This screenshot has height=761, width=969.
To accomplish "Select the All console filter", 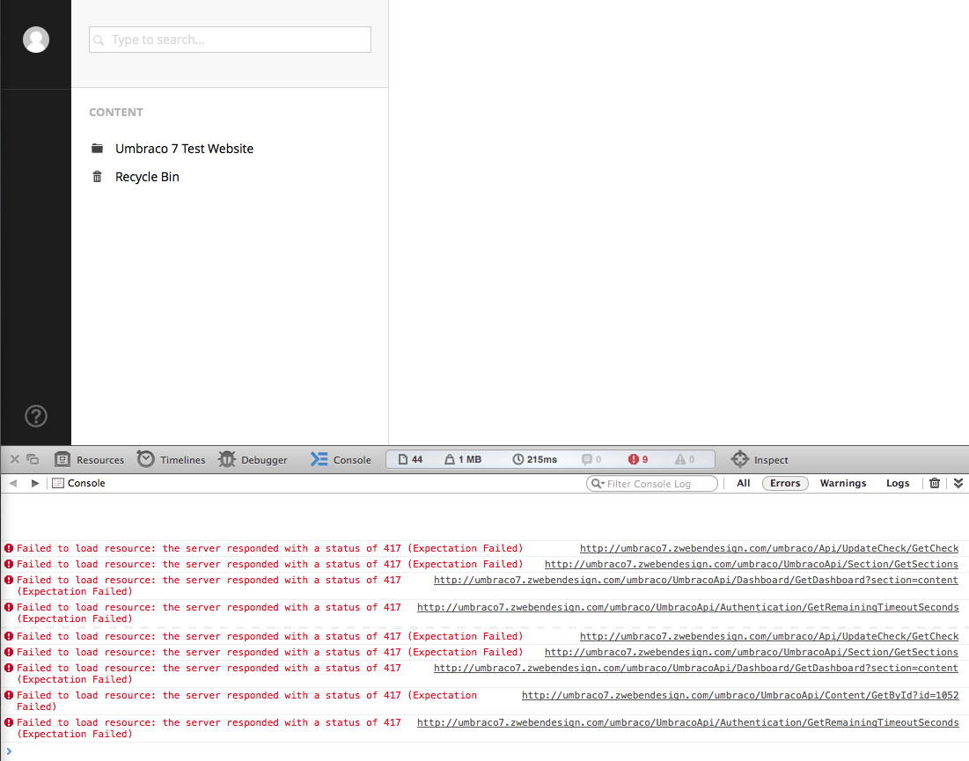I will pyautogui.click(x=744, y=483).
